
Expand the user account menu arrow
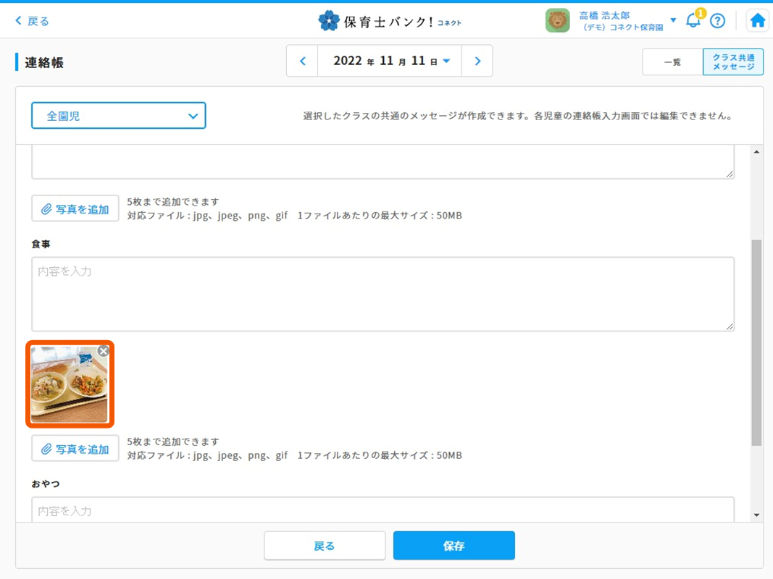point(673,20)
